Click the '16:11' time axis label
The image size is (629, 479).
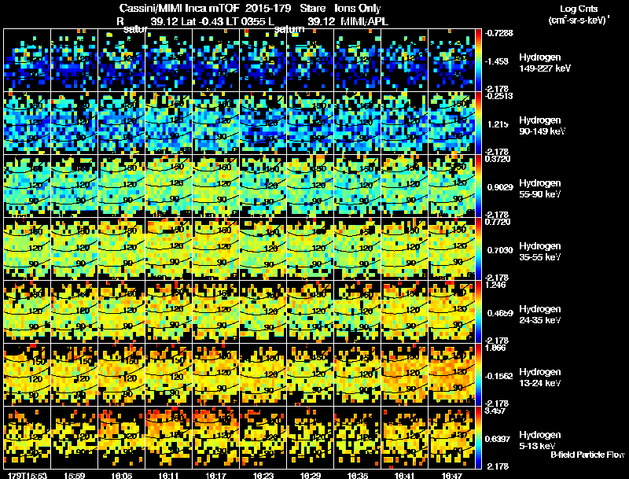168,475
